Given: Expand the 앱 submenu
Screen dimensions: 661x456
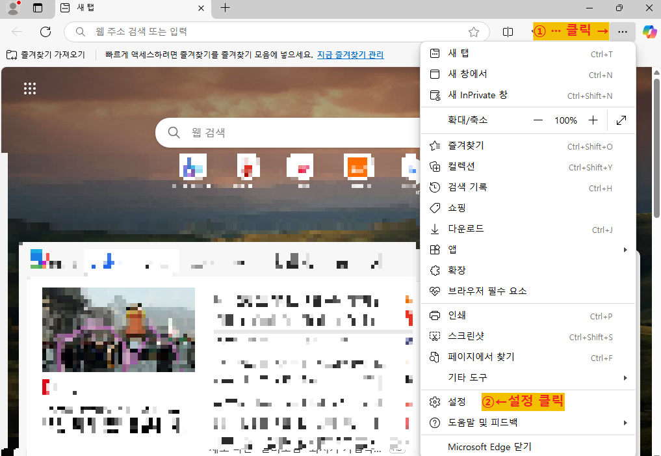Looking at the screenshot, I should point(528,250).
